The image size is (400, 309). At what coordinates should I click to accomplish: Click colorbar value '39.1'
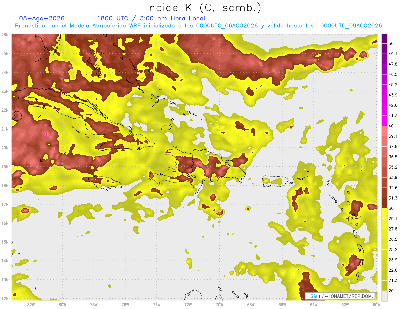tap(393, 136)
